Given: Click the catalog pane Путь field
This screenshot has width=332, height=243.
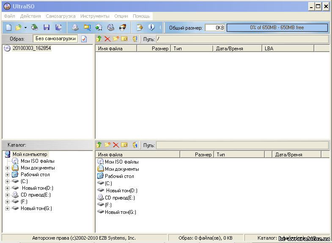Looking at the screenshot, I should [x=242, y=145].
